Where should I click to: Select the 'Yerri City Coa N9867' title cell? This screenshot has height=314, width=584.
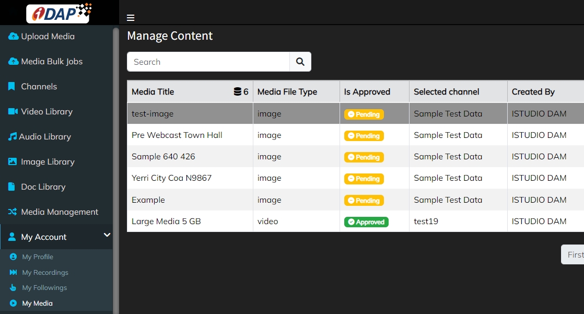coord(190,178)
